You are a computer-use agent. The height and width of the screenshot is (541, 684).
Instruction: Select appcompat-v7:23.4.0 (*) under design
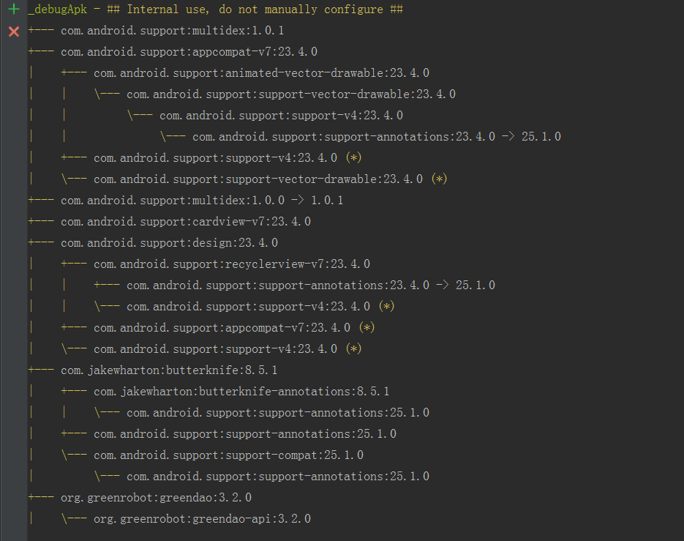coord(234,327)
